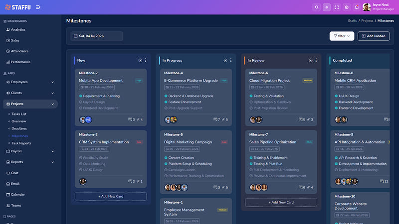The image size is (399, 224).
Task: Open Email app
Action: (15, 184)
